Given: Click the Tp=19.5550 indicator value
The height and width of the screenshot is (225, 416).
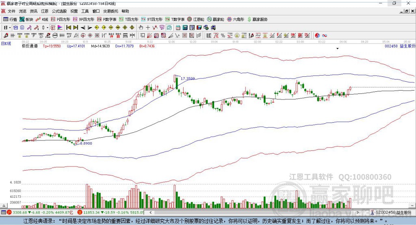Looking at the screenshot, I should 52,46.
